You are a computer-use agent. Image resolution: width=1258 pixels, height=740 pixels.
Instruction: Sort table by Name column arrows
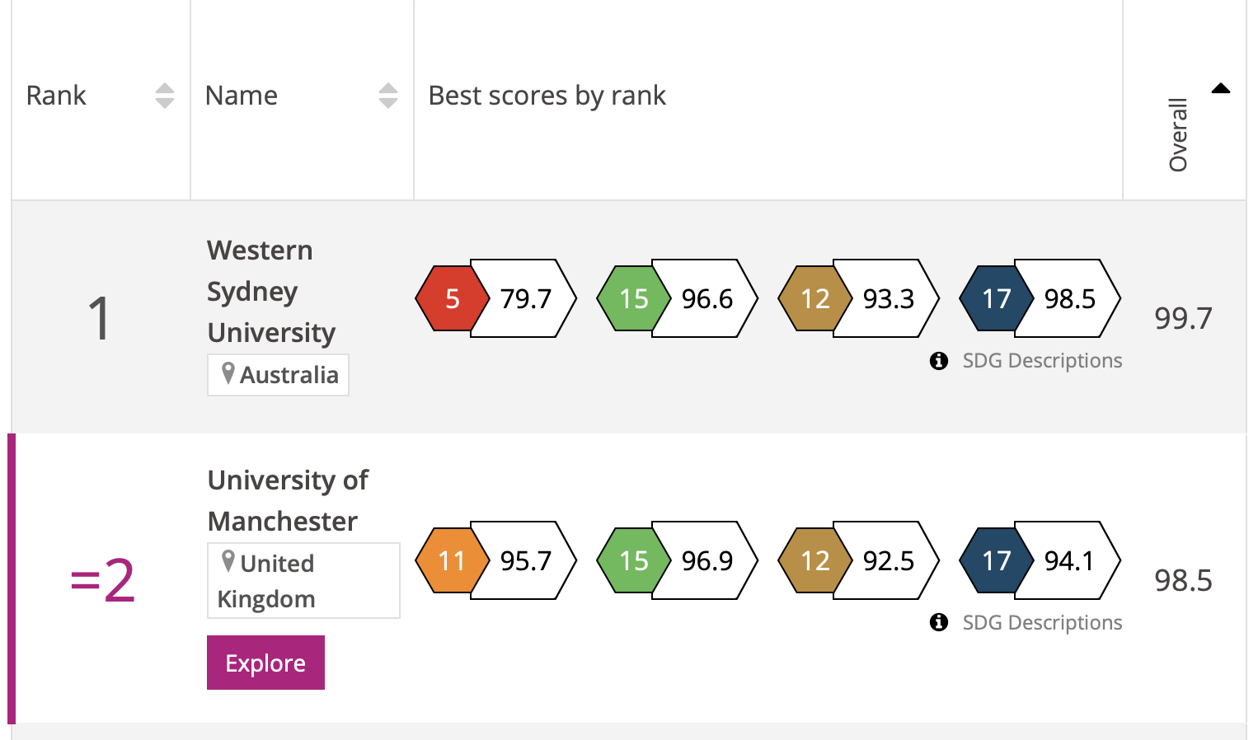pos(388,96)
